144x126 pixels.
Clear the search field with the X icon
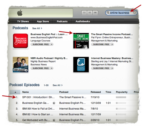pyautogui.click(x=135, y=13)
